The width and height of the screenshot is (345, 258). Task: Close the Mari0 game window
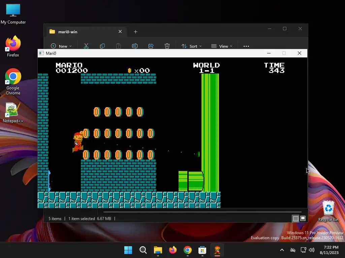tap(300, 53)
